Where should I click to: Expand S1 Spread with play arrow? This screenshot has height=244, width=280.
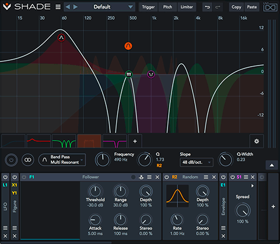[253, 185]
